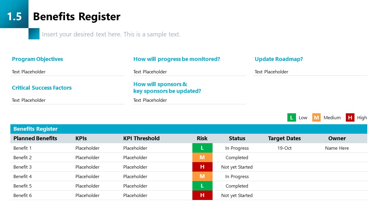Click the KPI Threshold column header
The height and width of the screenshot is (213, 380).
click(x=141, y=138)
